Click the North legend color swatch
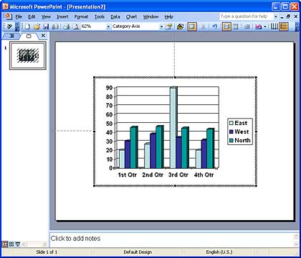 231,141
